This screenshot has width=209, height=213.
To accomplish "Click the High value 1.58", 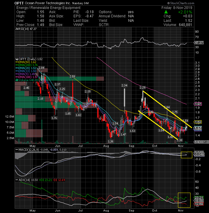I will pyautogui.click(x=41, y=16).
